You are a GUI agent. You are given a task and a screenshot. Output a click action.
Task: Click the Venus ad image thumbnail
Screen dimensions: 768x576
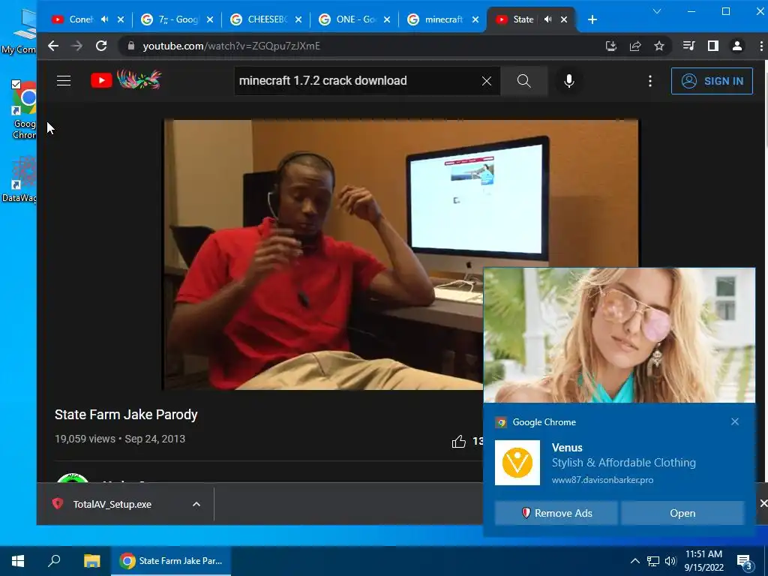(x=619, y=335)
